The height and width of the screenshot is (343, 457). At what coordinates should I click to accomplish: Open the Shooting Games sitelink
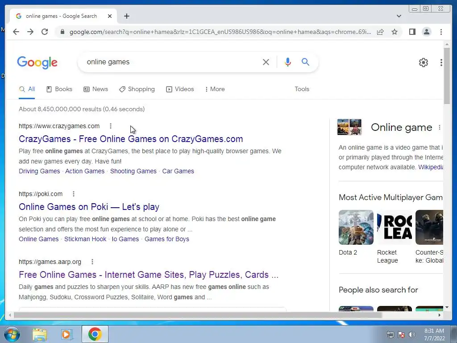click(x=133, y=171)
